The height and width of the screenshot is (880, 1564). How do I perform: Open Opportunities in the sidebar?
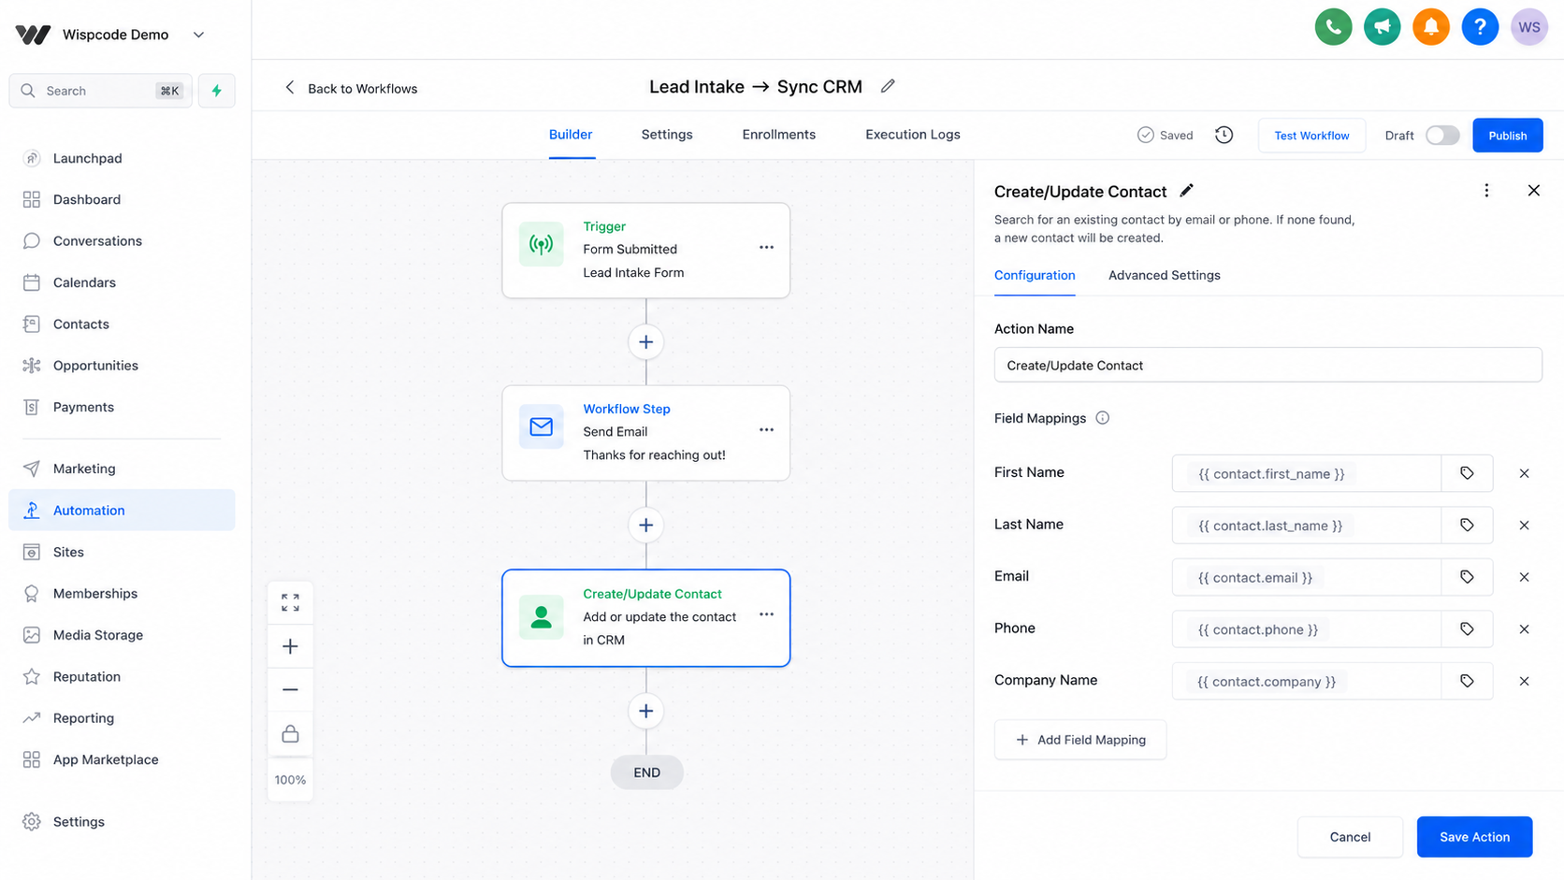[122, 366]
